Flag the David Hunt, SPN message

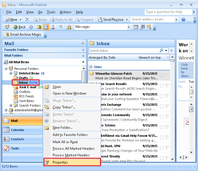(x=167, y=148)
